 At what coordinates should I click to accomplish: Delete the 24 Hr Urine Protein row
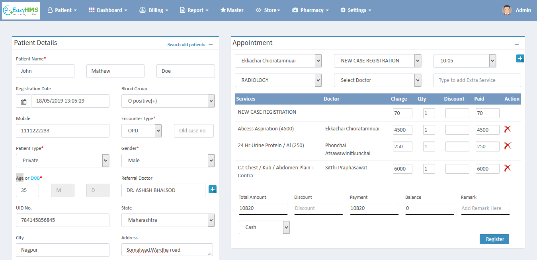(507, 146)
